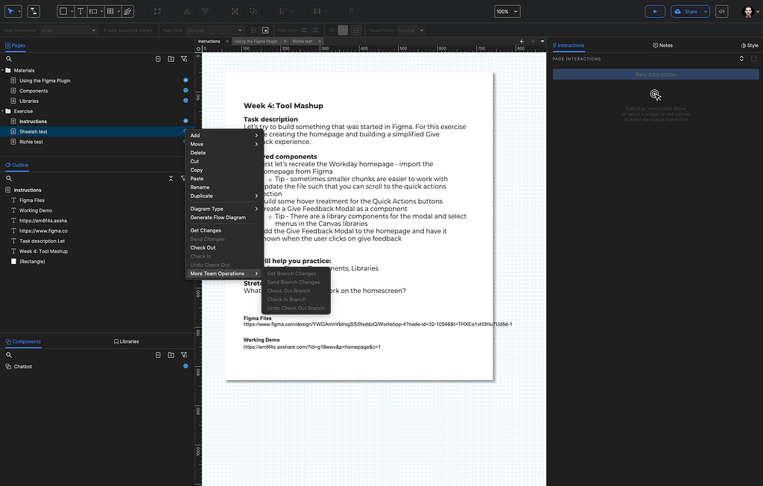This screenshot has width=763, height=486.
Task: Click the Preview play icon
Action: (x=654, y=10)
